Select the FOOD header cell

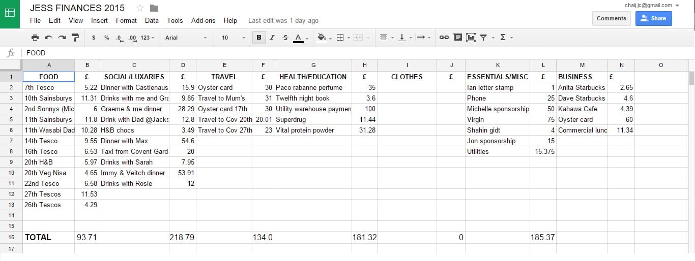click(48, 77)
